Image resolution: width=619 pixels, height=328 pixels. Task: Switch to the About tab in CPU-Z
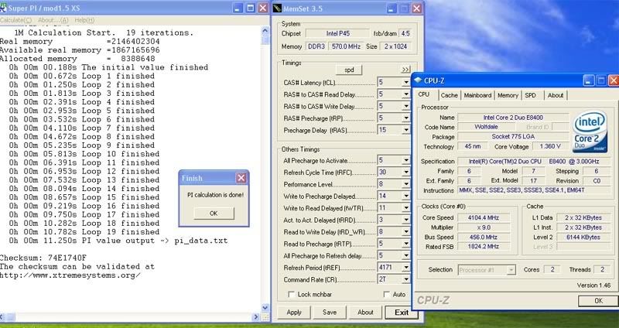point(556,95)
